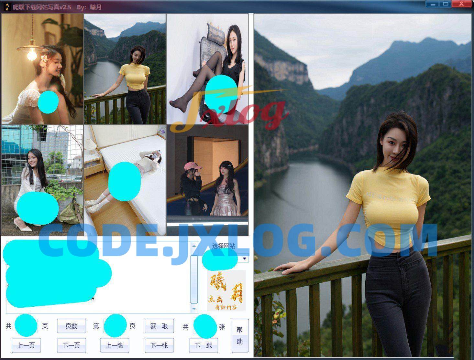474x360 pixels.
Task: Click the 曦月 calligraphy logo image
Action: pyautogui.click(x=226, y=291)
